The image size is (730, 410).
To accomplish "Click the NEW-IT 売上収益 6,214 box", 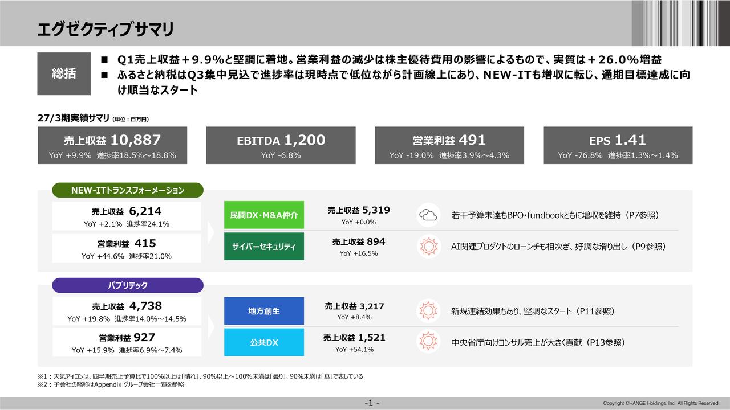I will [x=127, y=216].
